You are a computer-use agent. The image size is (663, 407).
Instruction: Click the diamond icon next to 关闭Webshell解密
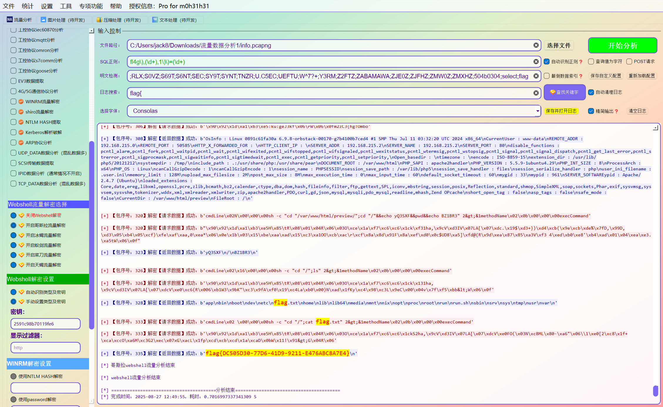point(21,215)
